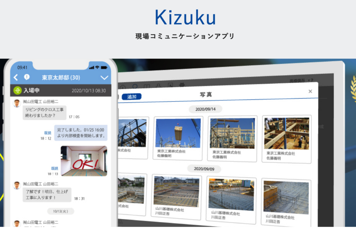Open foundation photo by 川田正吾 with truck
Screen dimensions: 356x228
coord(231,194)
